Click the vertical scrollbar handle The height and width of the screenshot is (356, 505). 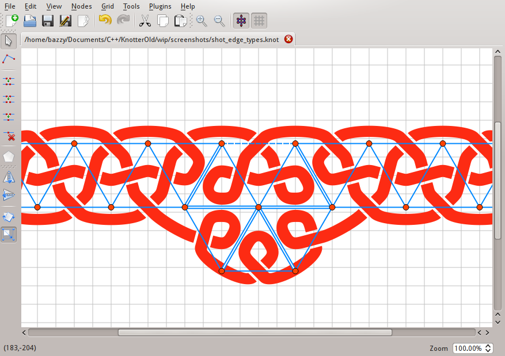[498, 181]
